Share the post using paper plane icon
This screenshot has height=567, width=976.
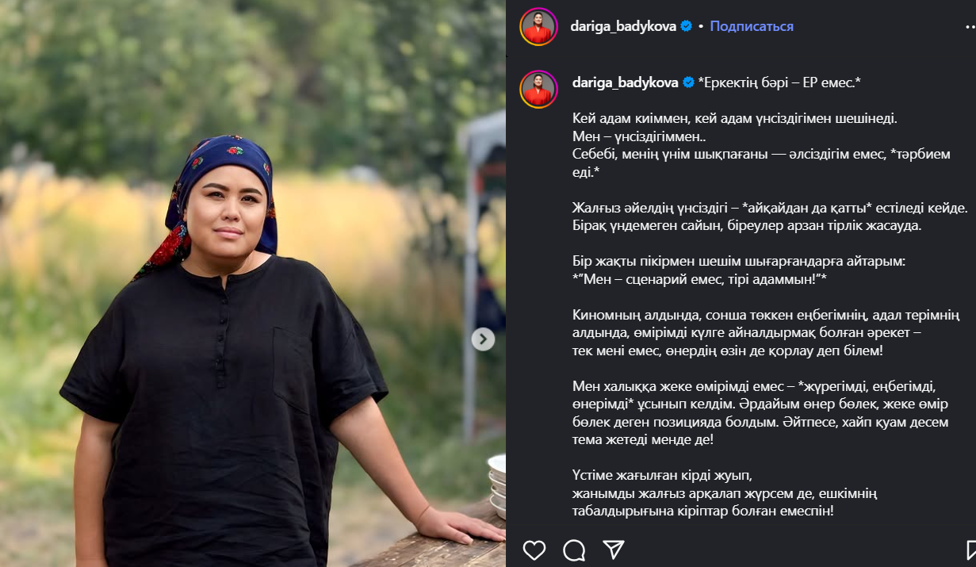(614, 550)
